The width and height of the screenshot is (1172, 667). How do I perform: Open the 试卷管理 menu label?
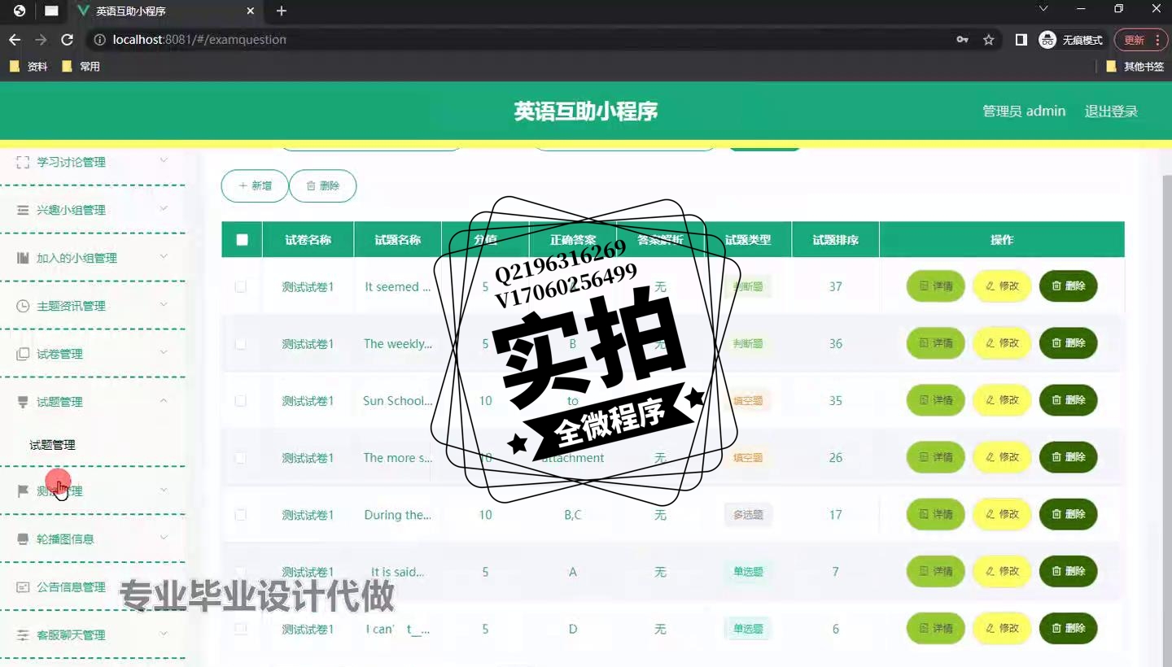[x=59, y=354]
